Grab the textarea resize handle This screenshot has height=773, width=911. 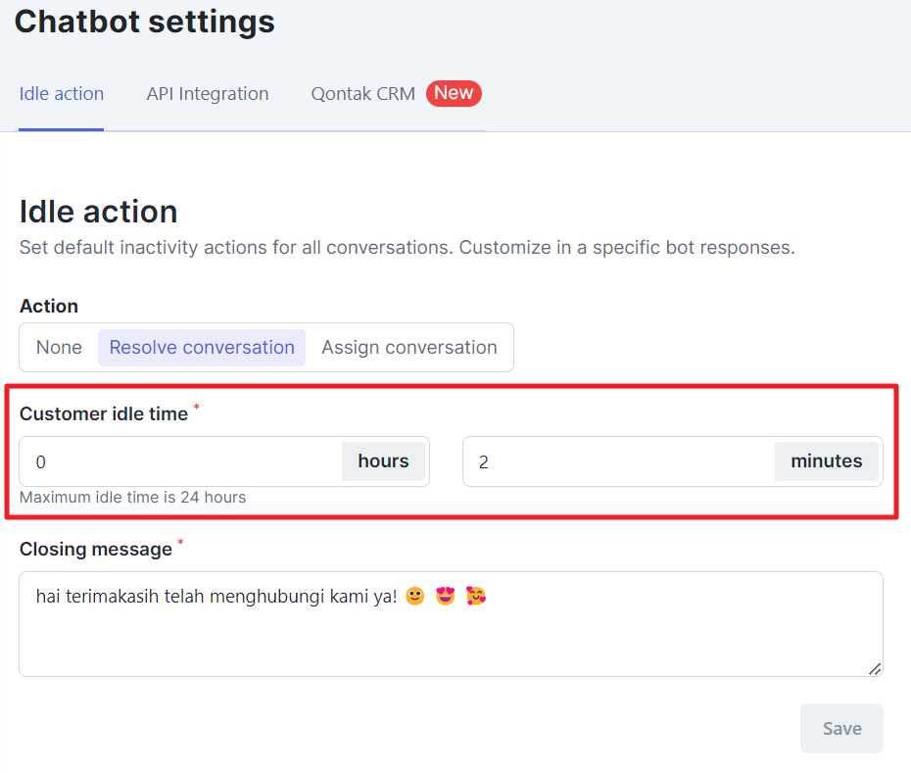point(875,669)
